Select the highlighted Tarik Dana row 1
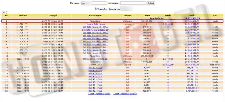This screenshot has width=225, height=102. pyautogui.click(x=112, y=21)
